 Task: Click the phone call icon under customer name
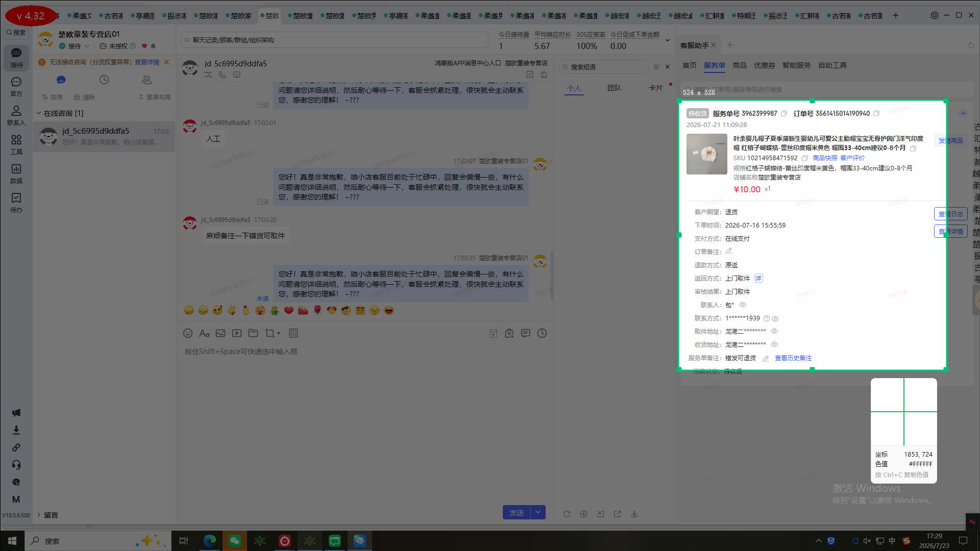[x=223, y=74]
